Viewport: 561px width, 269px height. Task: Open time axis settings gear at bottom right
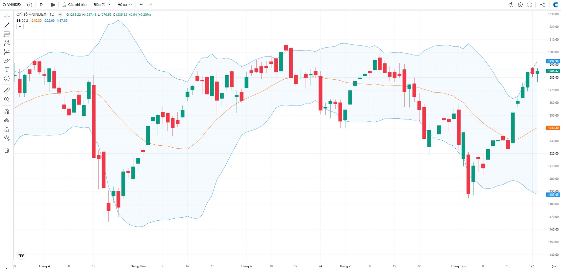pyautogui.click(x=554, y=266)
